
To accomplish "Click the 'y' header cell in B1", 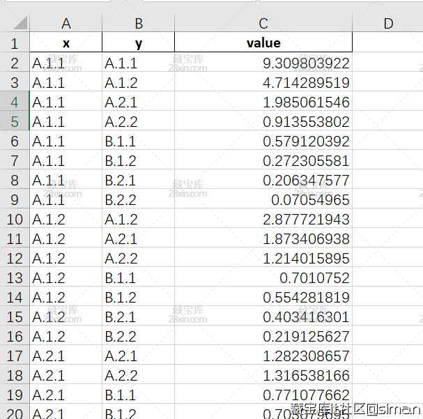I will pos(139,43).
